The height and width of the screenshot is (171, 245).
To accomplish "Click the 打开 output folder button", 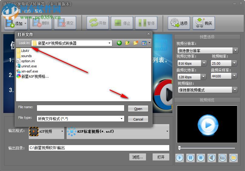I will coord(161,157).
